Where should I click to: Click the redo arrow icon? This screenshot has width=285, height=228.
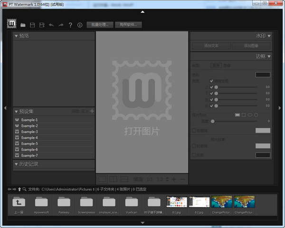[61, 25]
